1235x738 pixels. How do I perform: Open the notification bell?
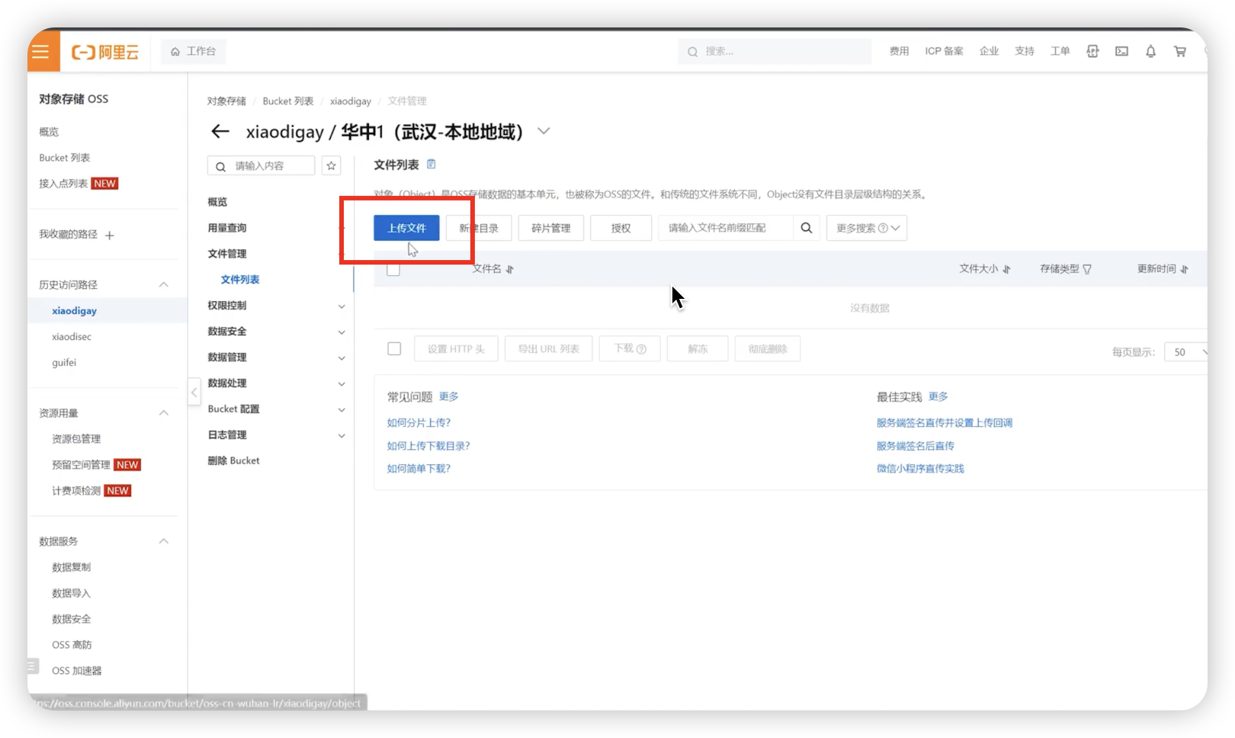pyautogui.click(x=1150, y=51)
